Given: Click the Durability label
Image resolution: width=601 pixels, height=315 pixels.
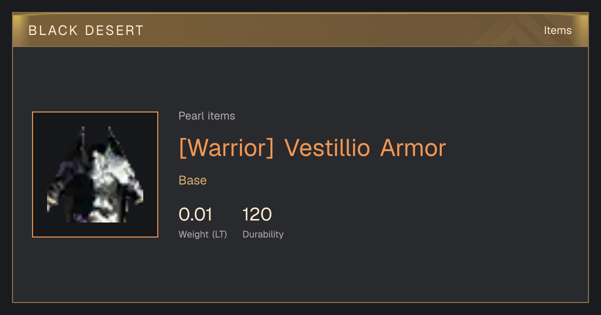Looking at the screenshot, I should coord(263,234).
